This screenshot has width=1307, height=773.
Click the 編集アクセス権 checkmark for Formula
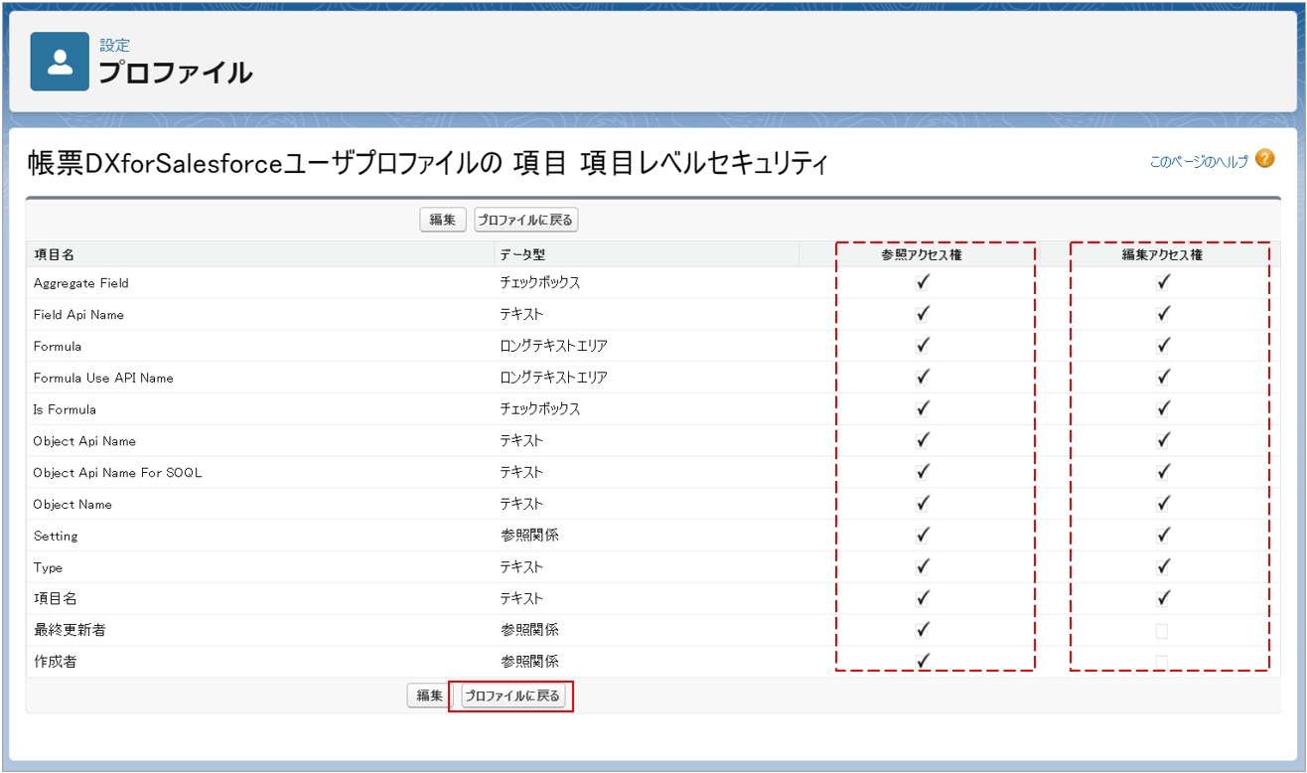[1163, 346]
